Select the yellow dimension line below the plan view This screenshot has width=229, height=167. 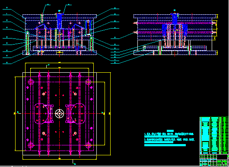[x=60, y=159]
